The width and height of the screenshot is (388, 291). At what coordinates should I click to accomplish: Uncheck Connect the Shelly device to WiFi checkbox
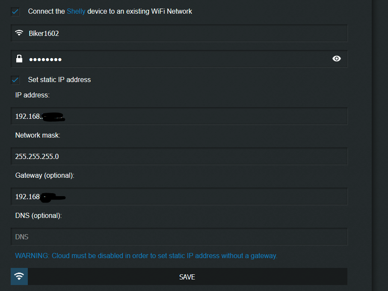click(x=15, y=12)
